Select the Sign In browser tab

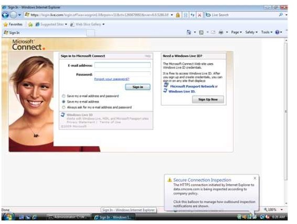[44, 33]
